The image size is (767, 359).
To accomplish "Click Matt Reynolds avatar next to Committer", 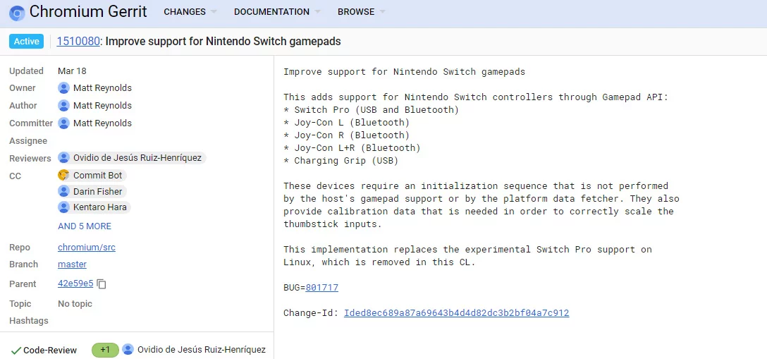I will click(x=63, y=123).
